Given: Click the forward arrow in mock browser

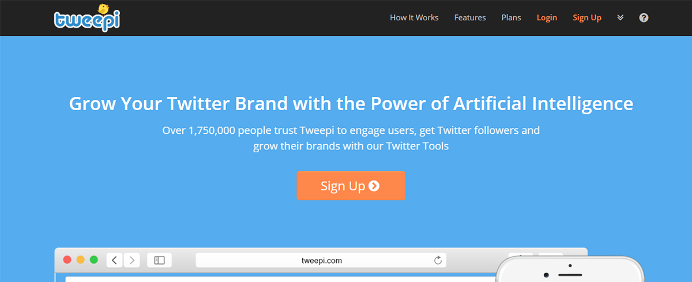Looking at the screenshot, I should pyautogui.click(x=131, y=260).
